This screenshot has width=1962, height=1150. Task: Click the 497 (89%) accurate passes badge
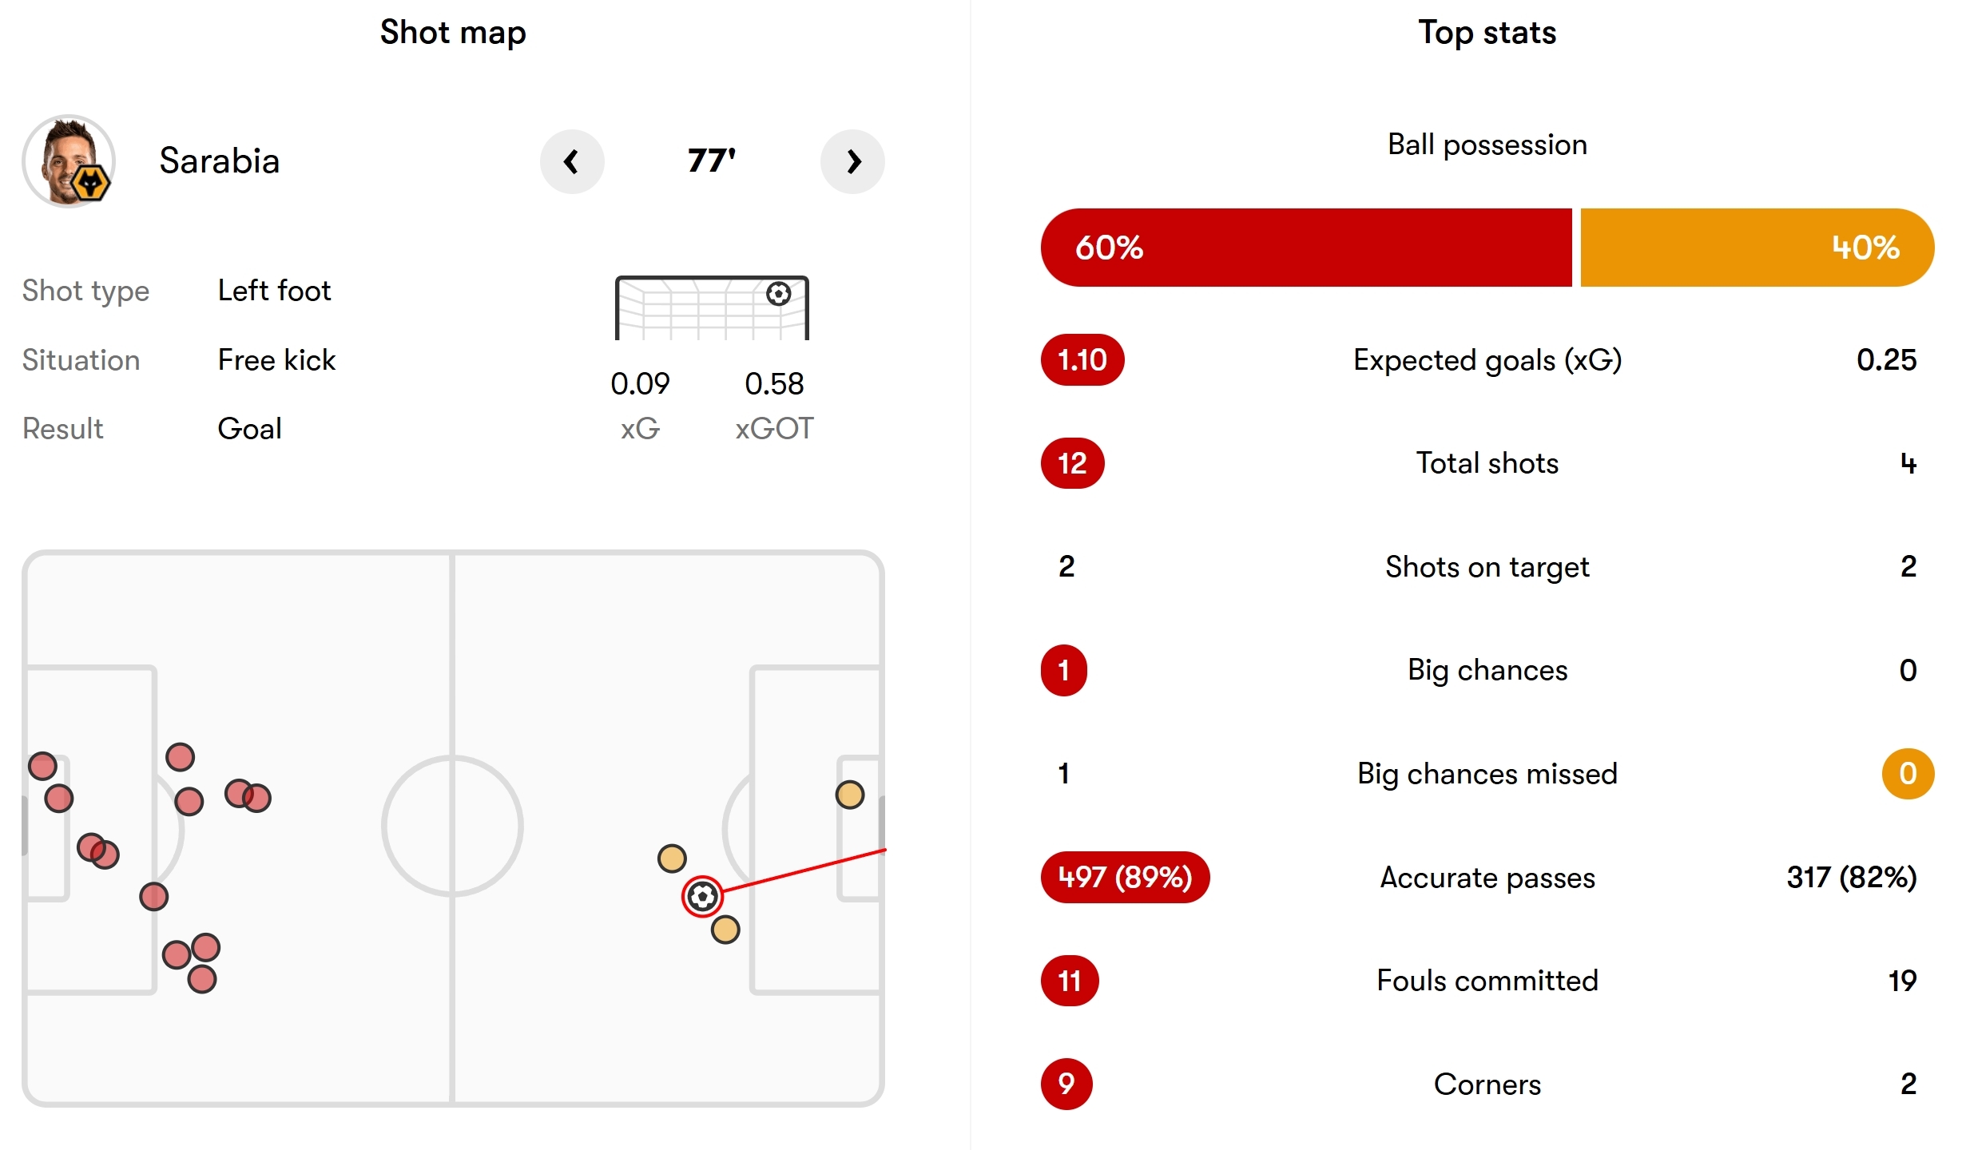(1125, 877)
